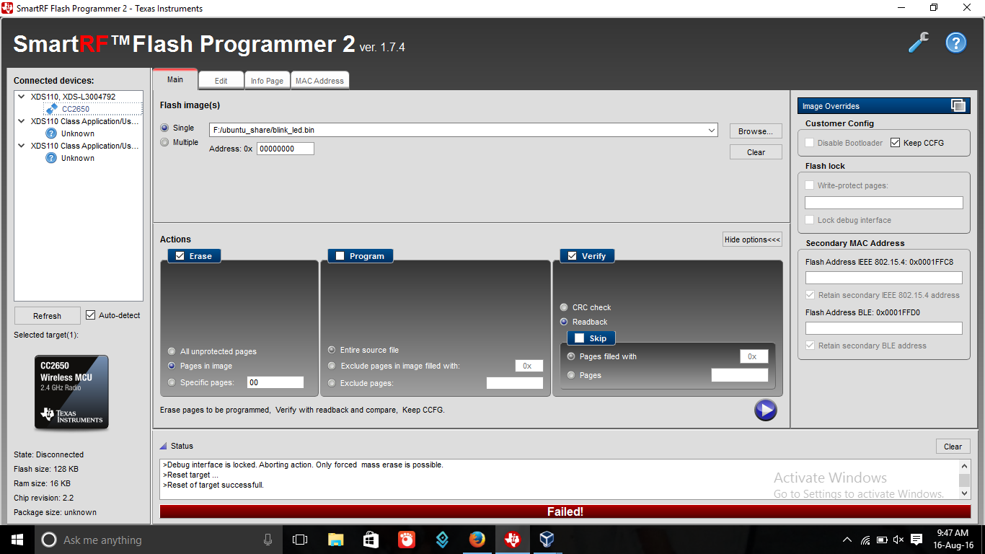Select the Entire source file radio

pos(332,350)
